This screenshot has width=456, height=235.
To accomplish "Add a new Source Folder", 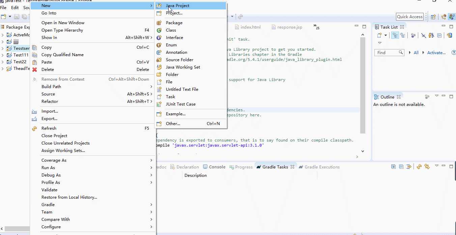I will [x=191, y=60].
